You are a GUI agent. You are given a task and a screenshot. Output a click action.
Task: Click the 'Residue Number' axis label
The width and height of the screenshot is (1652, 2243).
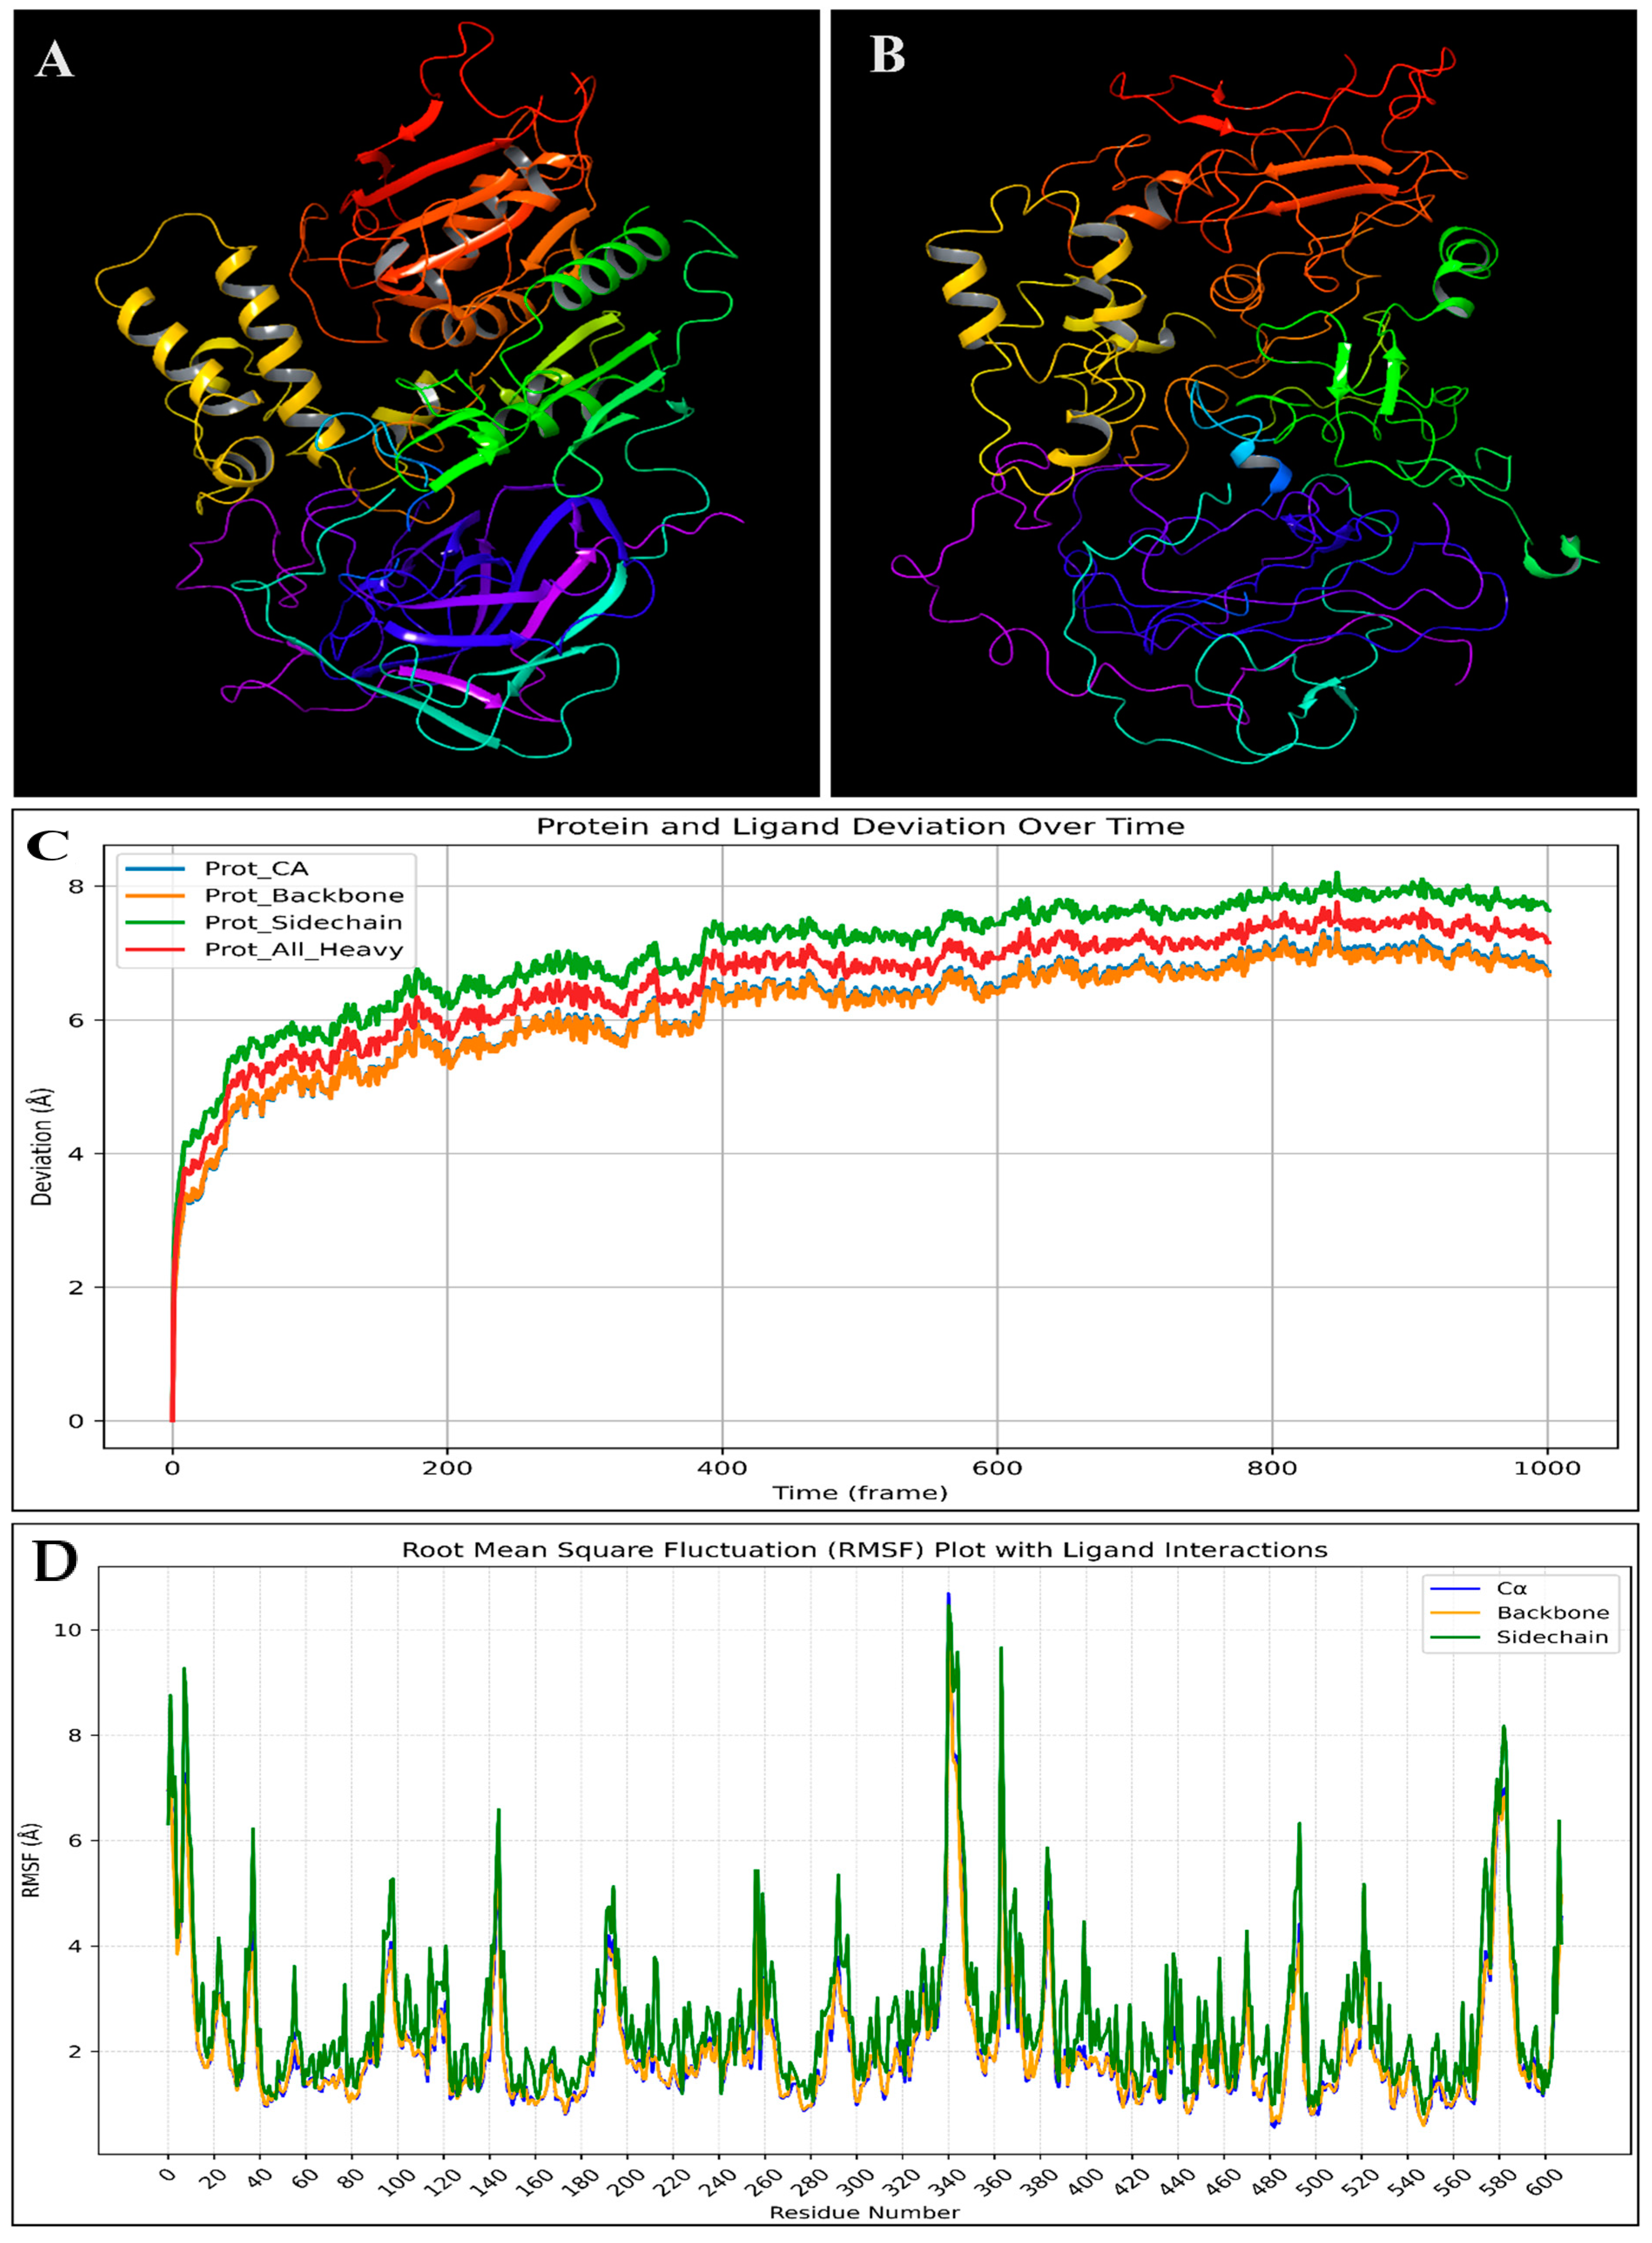(864, 2212)
